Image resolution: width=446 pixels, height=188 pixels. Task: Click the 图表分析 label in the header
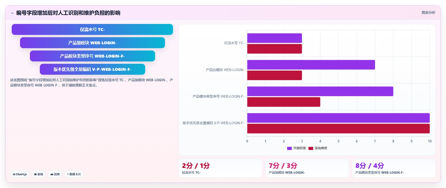pyautogui.click(x=428, y=12)
